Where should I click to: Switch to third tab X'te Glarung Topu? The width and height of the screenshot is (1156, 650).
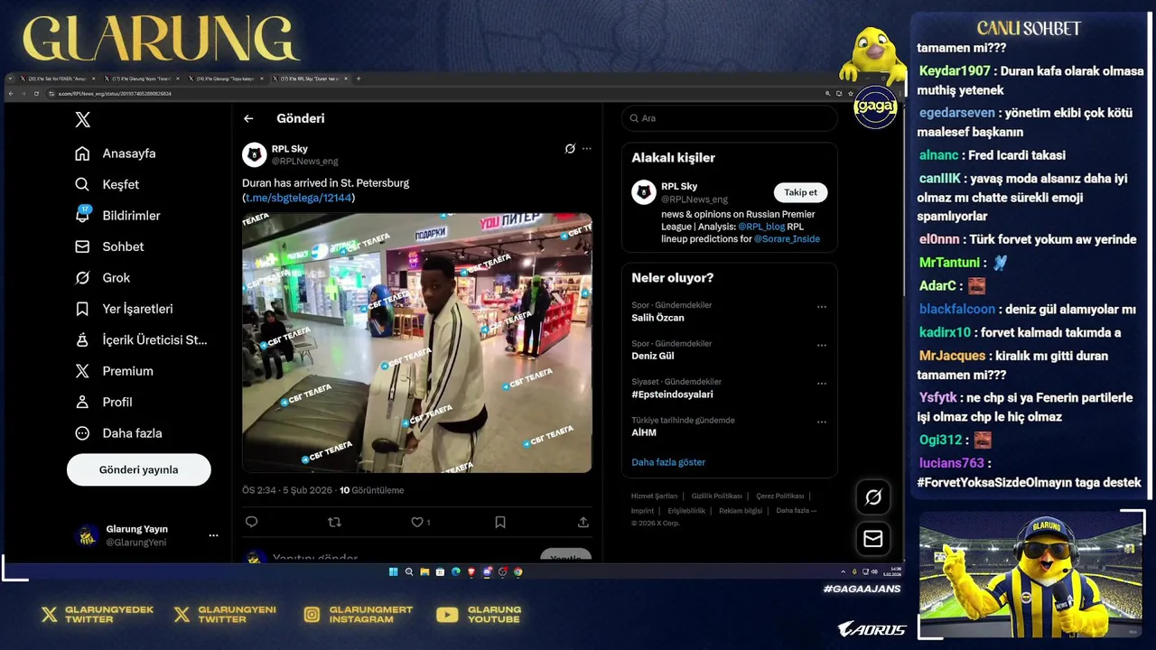pos(224,79)
